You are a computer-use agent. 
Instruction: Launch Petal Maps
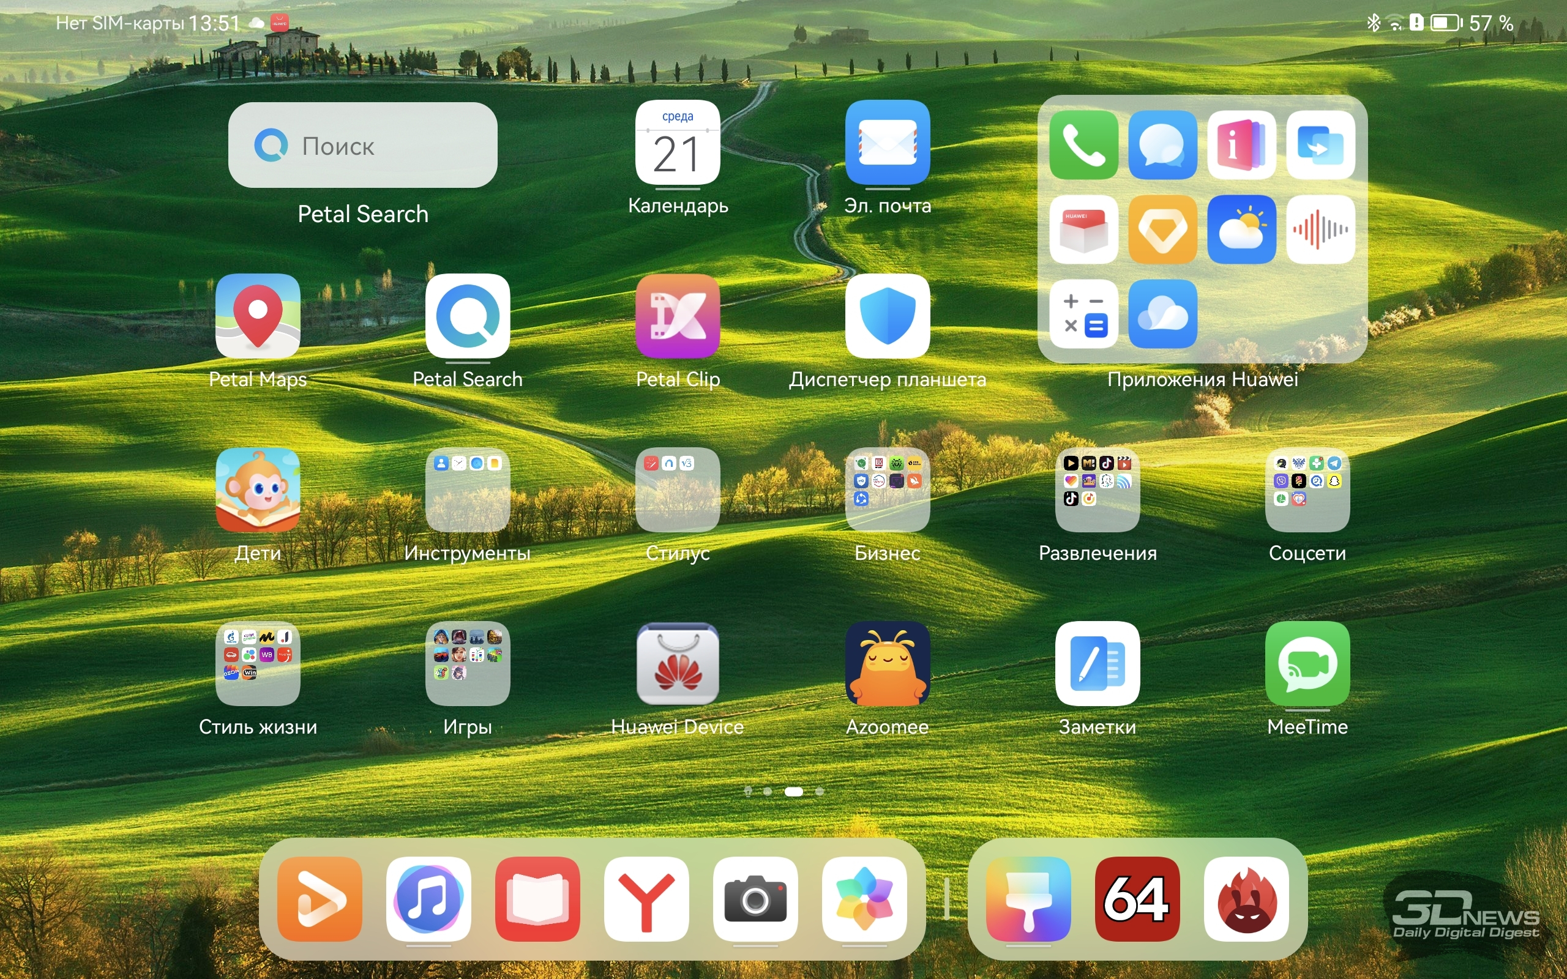point(258,316)
